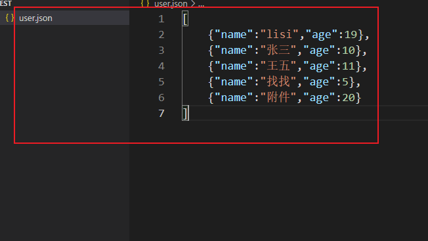The height and width of the screenshot is (241, 428).
Task: Click line number 3 in the gutter
Action: click(x=161, y=51)
